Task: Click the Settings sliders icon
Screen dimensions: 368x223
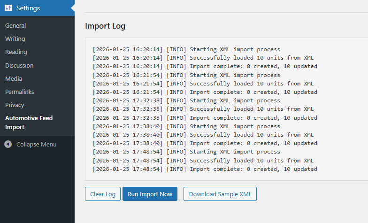Action: coord(8,8)
